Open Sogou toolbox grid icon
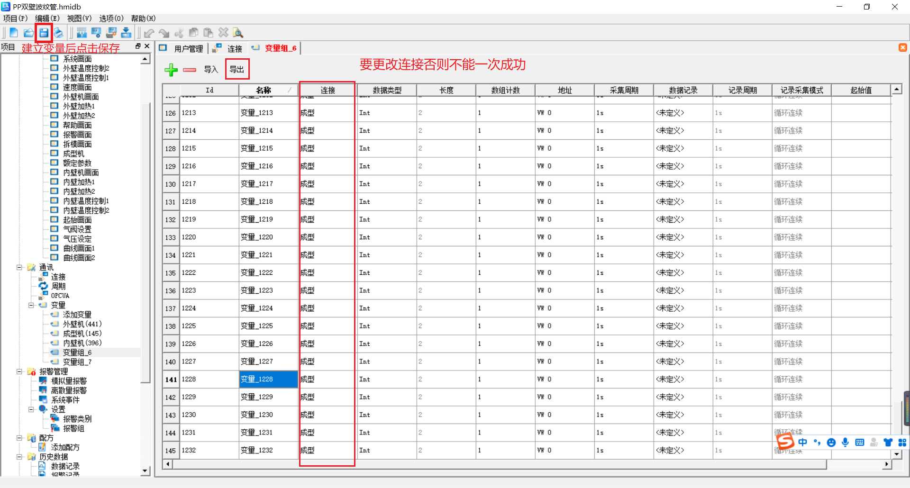Viewport: 910px width, 488px height. coord(902,442)
